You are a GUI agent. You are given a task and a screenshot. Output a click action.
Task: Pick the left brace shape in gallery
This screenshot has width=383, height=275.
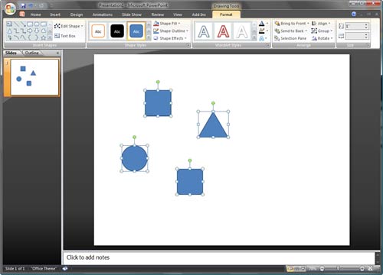click(30, 37)
